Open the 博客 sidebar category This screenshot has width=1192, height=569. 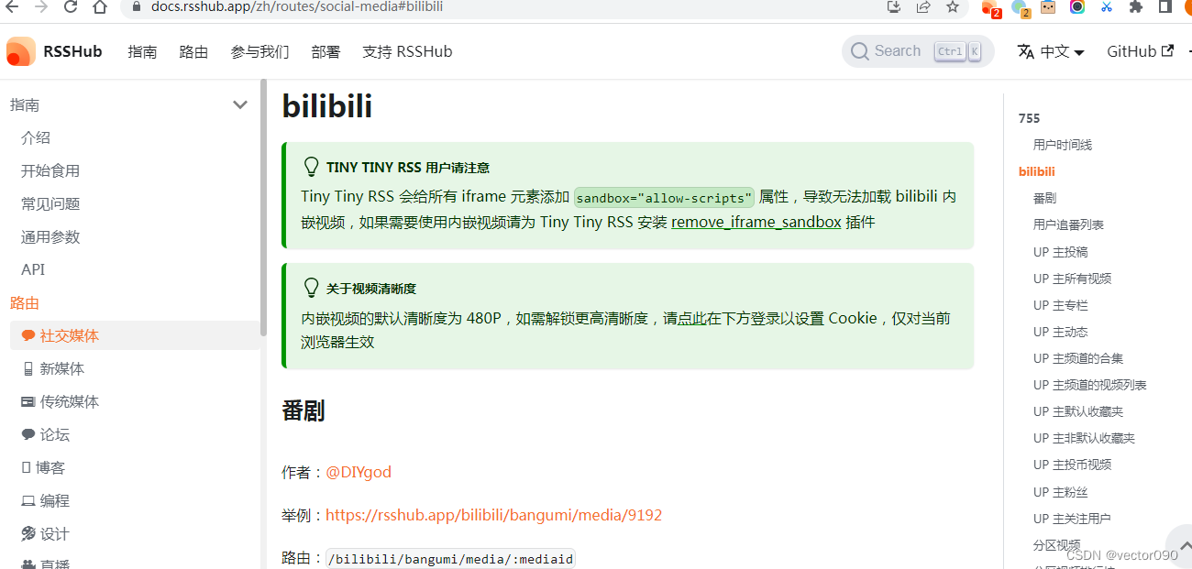pyautogui.click(x=43, y=467)
